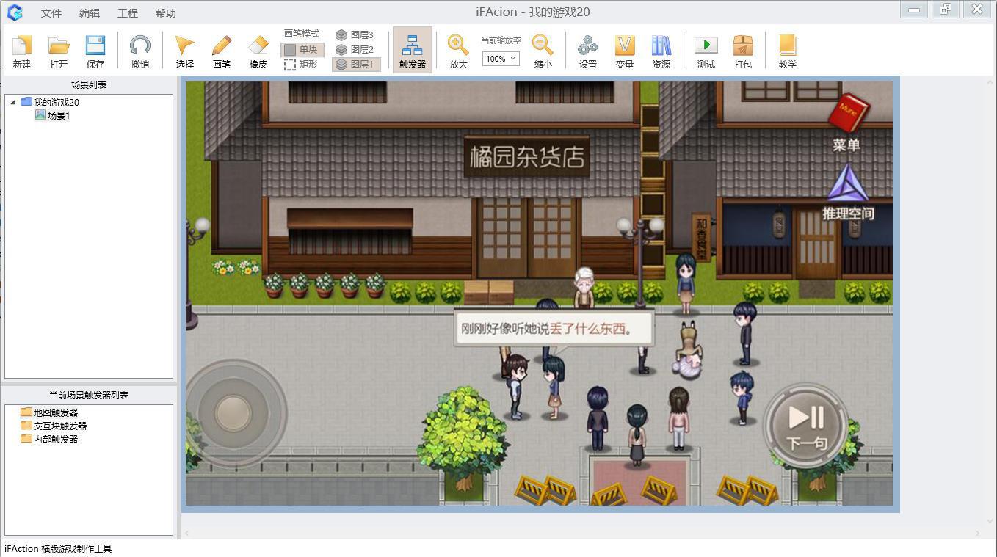The image size is (997, 557).
Task: Open the 教学 tutorial book
Action: [788, 51]
